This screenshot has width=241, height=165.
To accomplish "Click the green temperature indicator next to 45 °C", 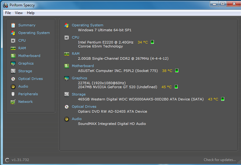I will pos(176,87).
